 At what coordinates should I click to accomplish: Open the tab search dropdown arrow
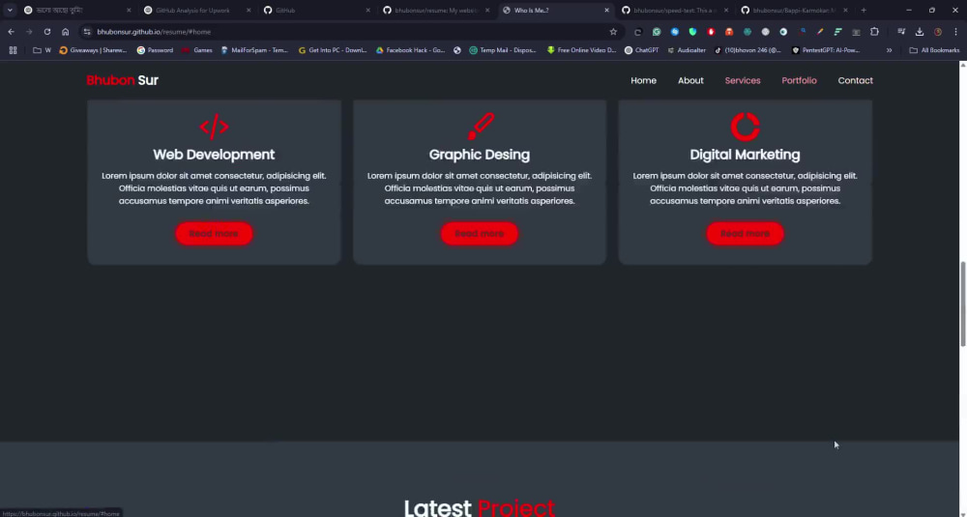10,10
